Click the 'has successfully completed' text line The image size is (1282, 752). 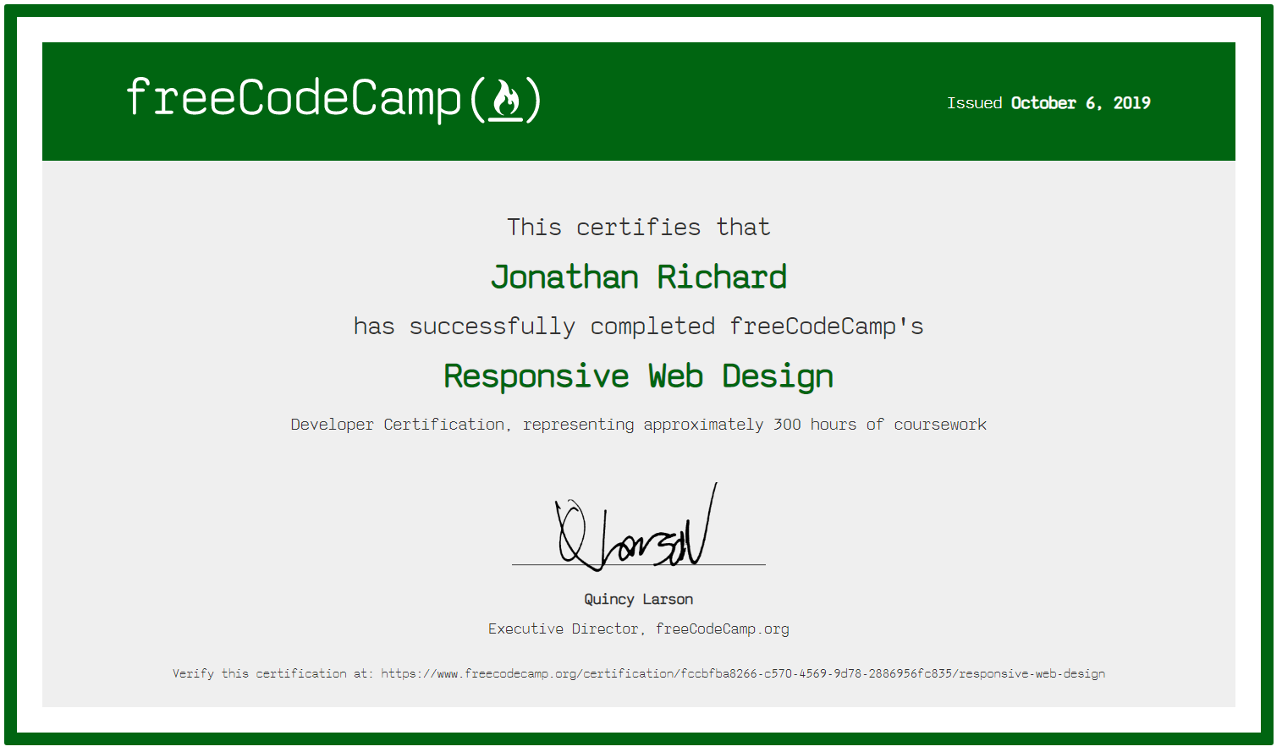tap(638, 326)
